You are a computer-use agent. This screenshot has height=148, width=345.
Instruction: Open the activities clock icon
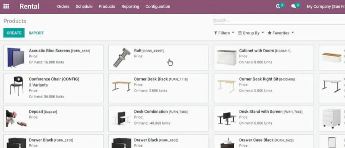(278, 7)
